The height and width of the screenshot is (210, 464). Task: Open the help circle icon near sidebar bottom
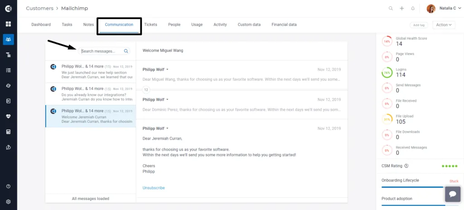coord(8,187)
